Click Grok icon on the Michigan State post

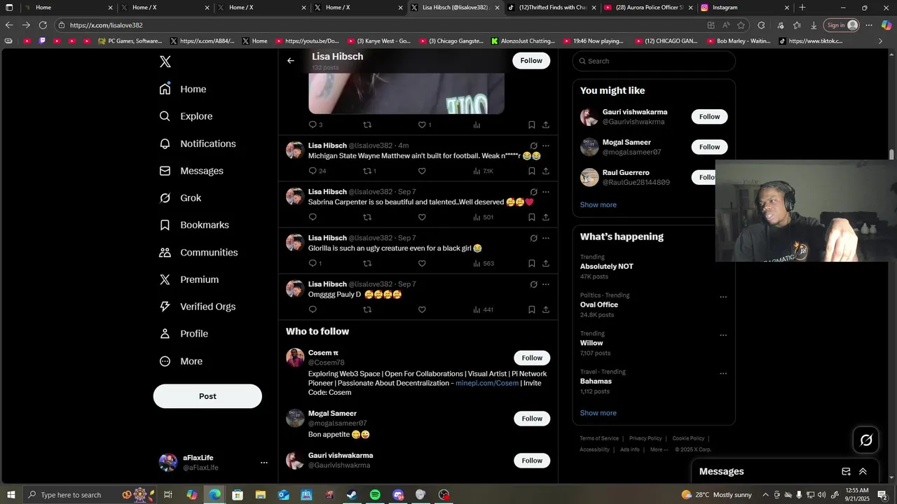(533, 146)
